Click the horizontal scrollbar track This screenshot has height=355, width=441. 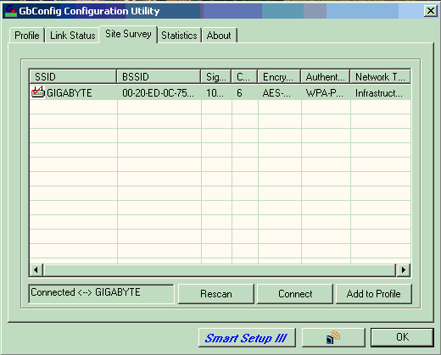220,270
